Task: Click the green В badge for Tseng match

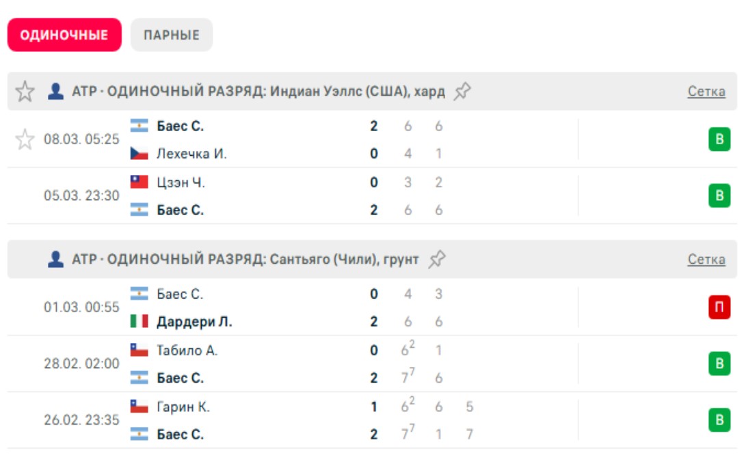Action: click(x=719, y=196)
